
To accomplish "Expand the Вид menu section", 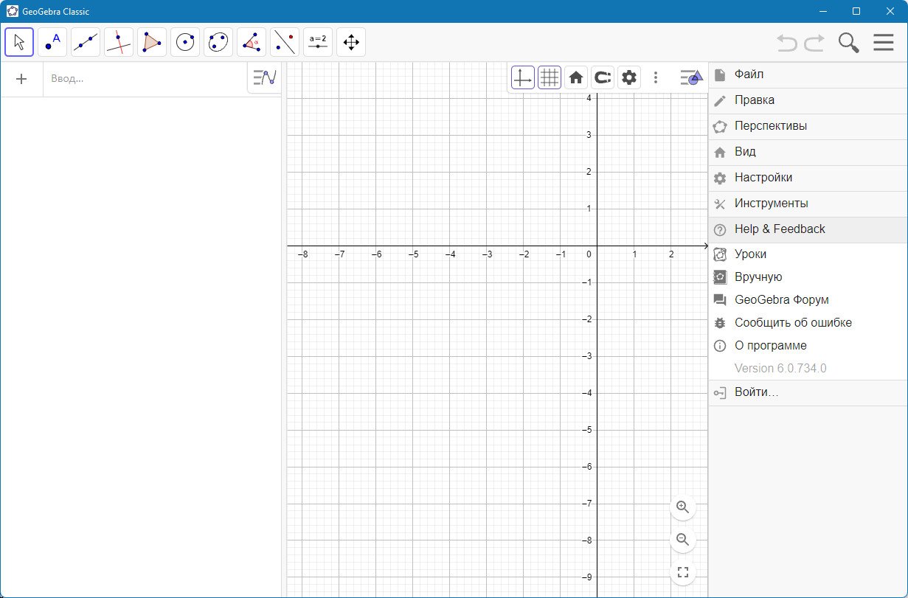I will pos(808,152).
